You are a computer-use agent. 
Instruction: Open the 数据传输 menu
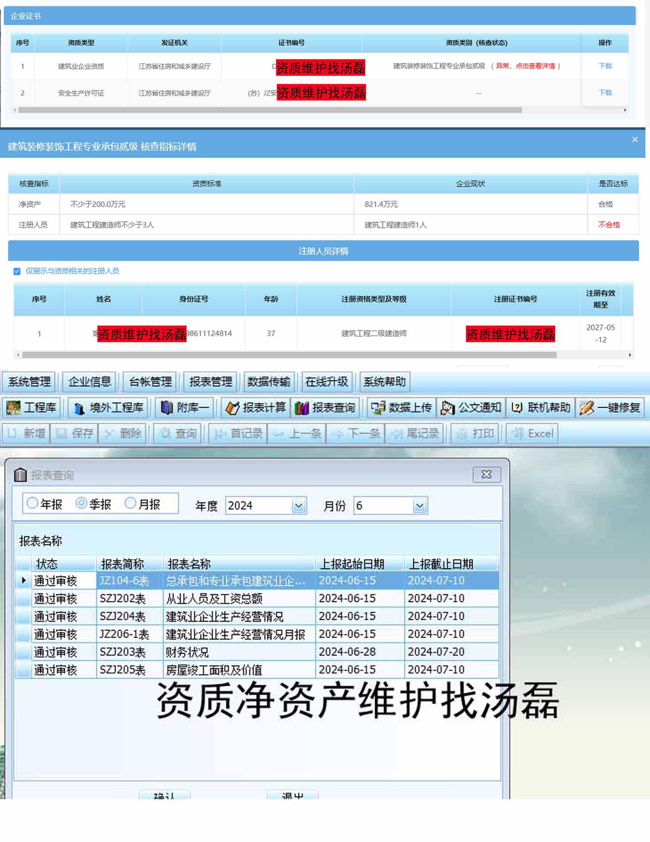(x=269, y=382)
